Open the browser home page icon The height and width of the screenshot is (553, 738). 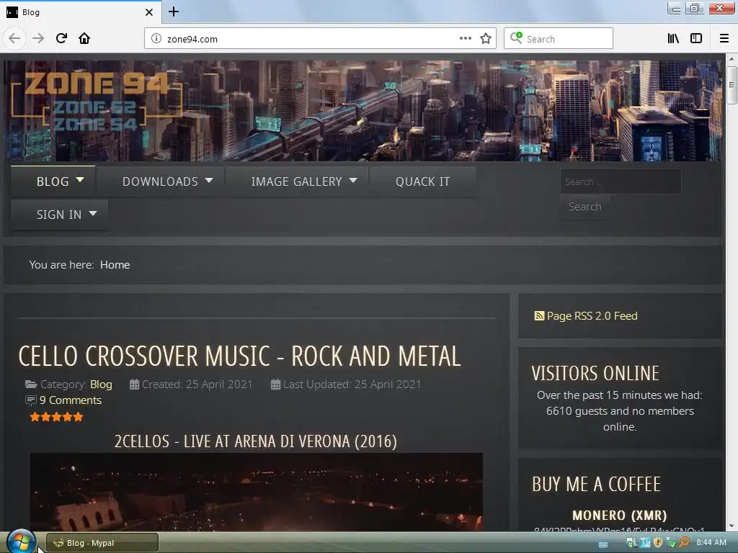coord(84,38)
